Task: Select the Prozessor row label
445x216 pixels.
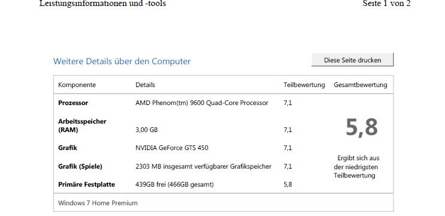Action: [73, 103]
